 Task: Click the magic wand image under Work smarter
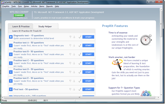pyautogui.click(x=117, y=65)
